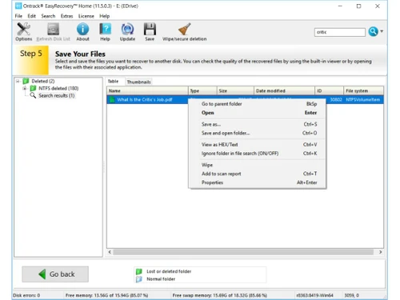This screenshot has height=300, width=400.
Task: Click scroll left arrow of file list
Action: pyautogui.click(x=110, y=252)
